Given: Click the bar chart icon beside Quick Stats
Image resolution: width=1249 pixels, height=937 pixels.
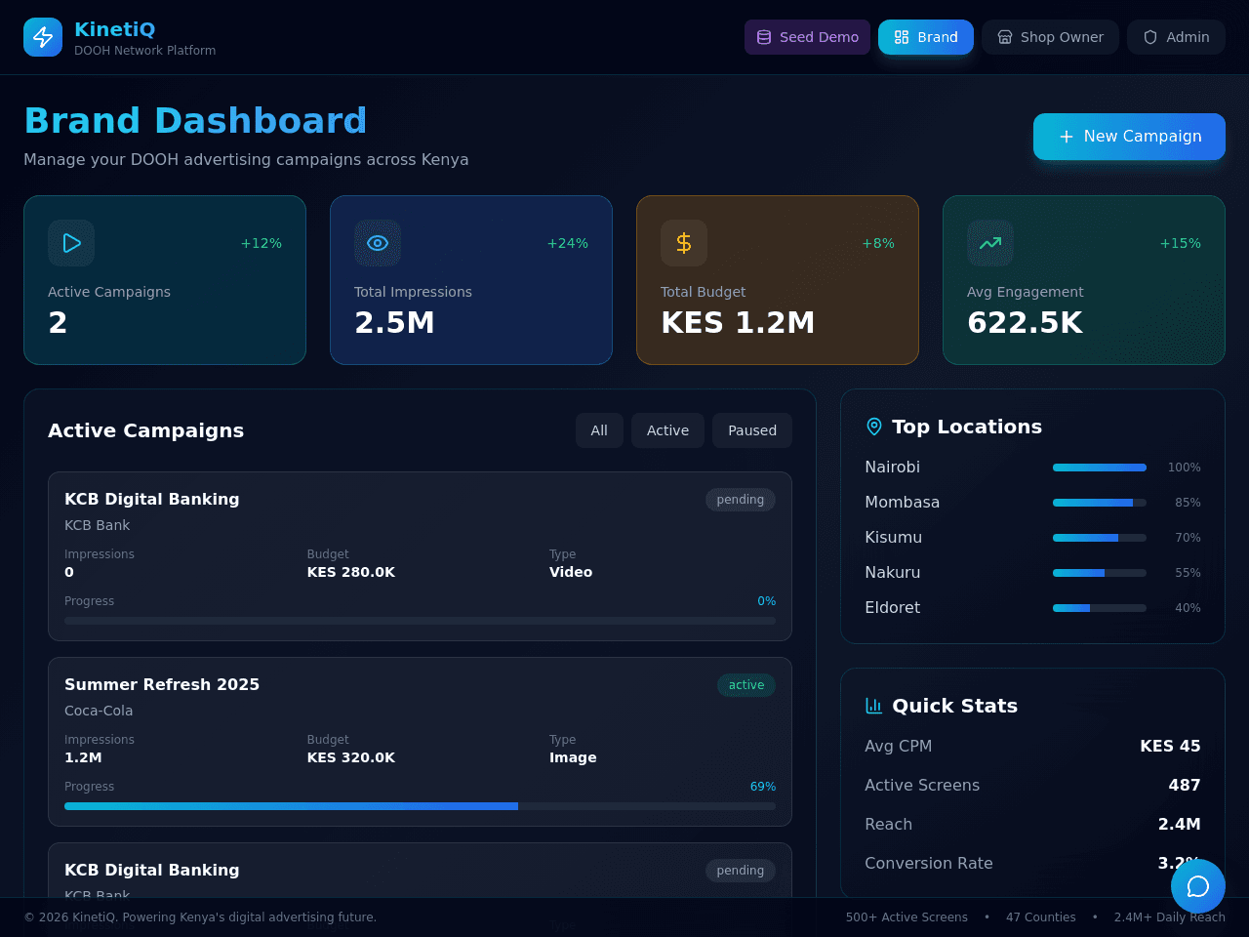Looking at the screenshot, I should coord(874,706).
